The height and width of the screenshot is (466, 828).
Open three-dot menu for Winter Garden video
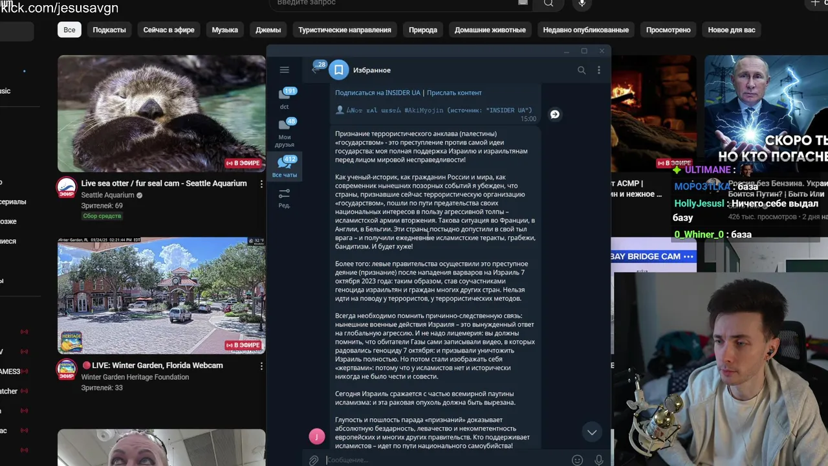[x=261, y=366]
